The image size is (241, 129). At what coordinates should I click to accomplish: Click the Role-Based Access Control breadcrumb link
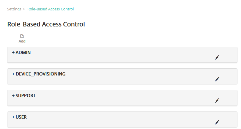coord(51,9)
